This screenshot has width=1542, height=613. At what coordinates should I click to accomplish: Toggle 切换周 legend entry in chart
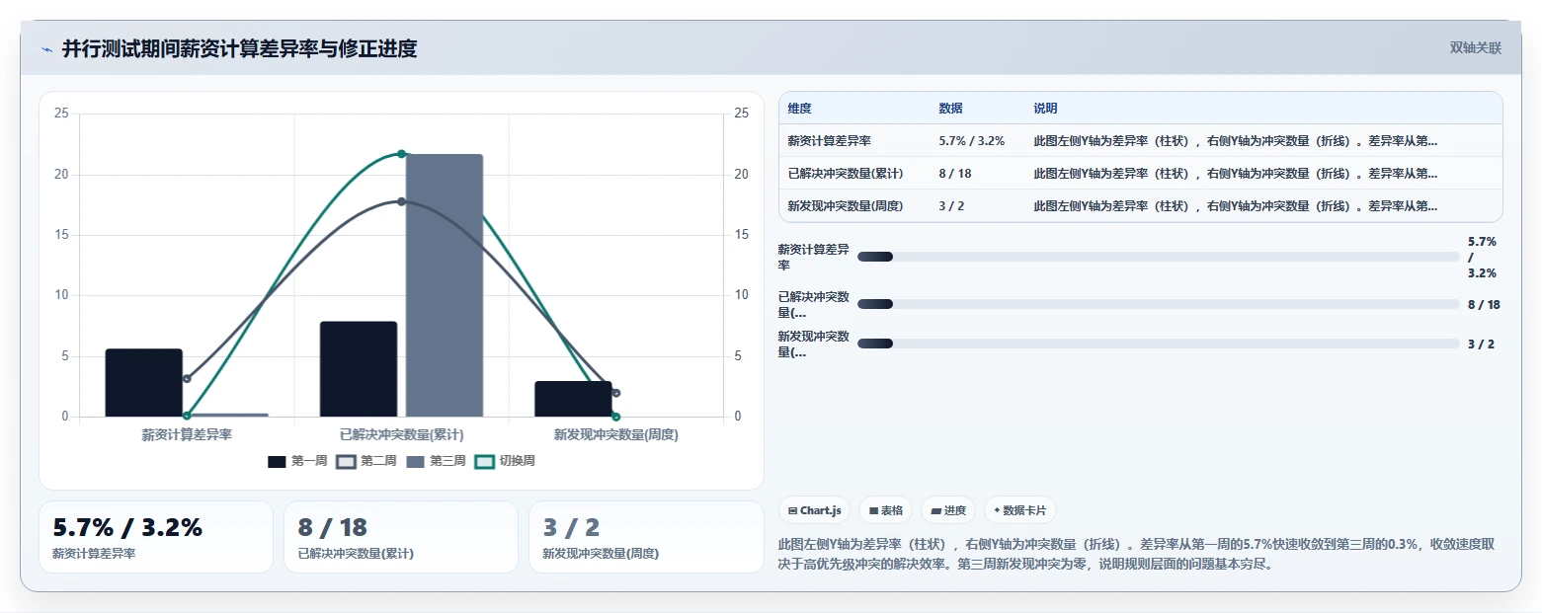(505, 461)
